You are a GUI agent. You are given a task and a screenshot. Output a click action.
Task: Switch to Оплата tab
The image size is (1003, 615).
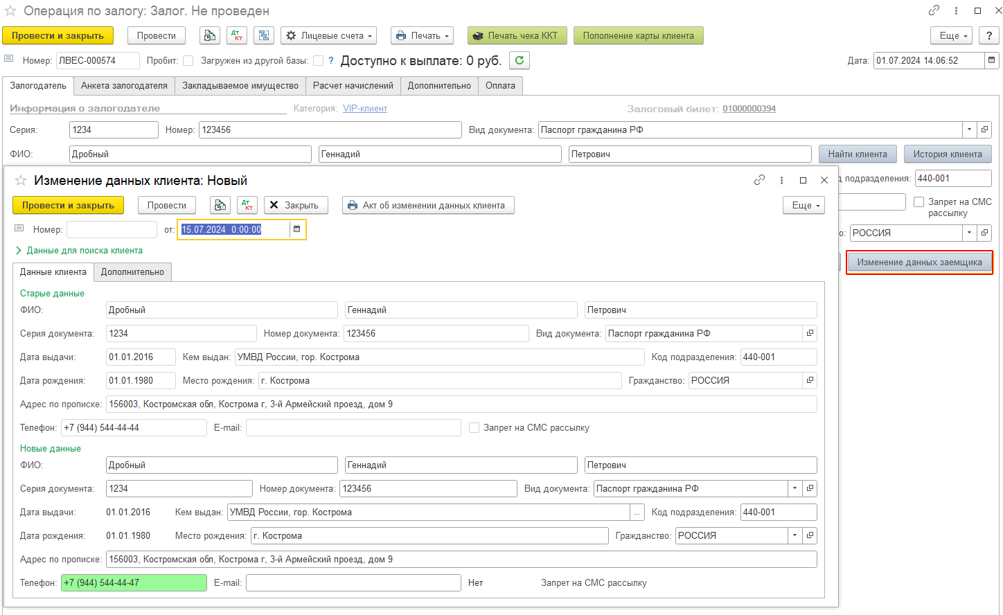click(x=500, y=85)
